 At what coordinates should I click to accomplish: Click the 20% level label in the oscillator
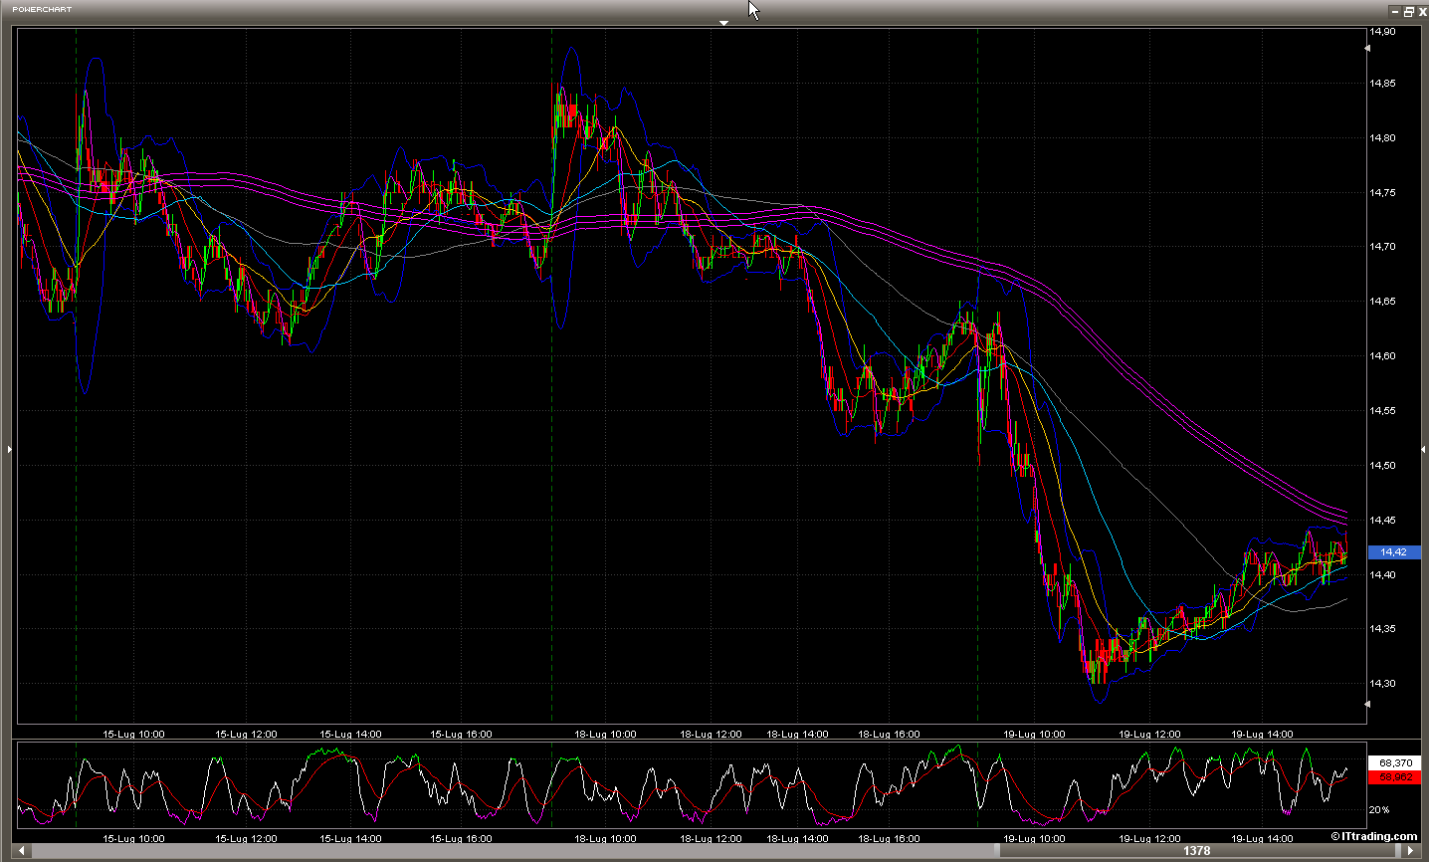click(1379, 809)
